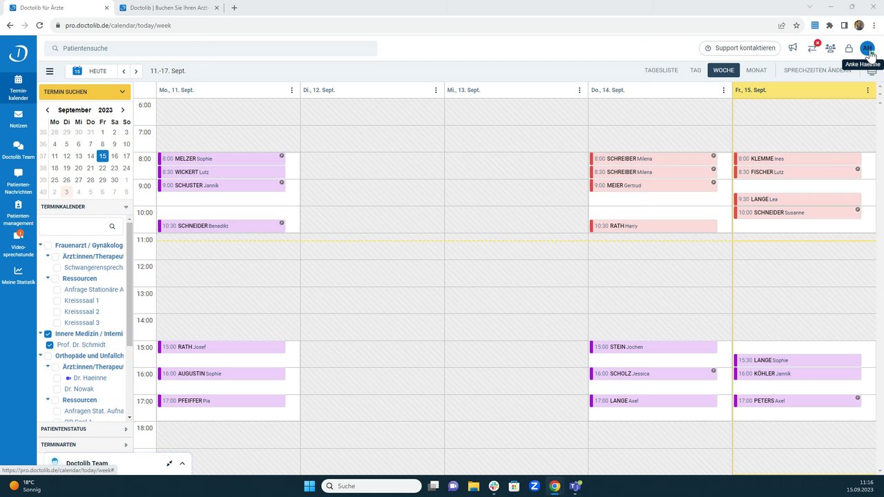Open Windows Start menu

[309, 486]
